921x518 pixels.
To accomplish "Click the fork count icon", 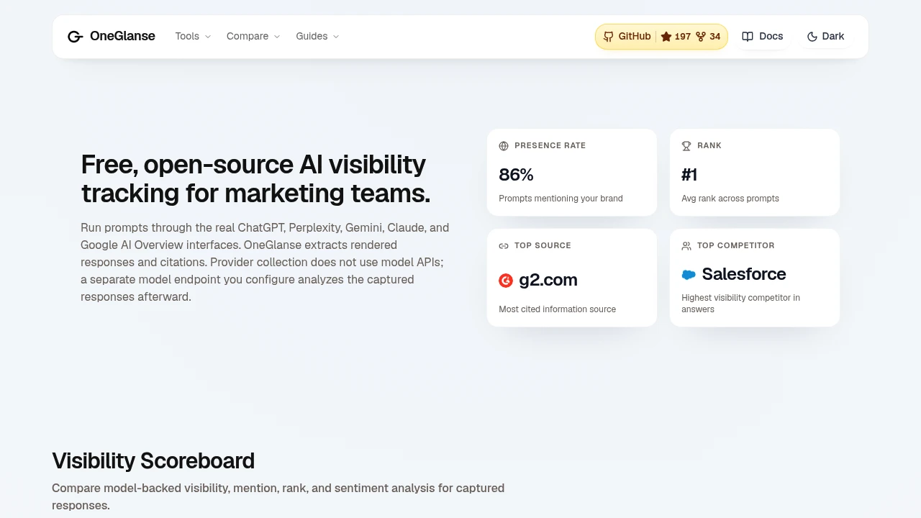I will tap(701, 37).
